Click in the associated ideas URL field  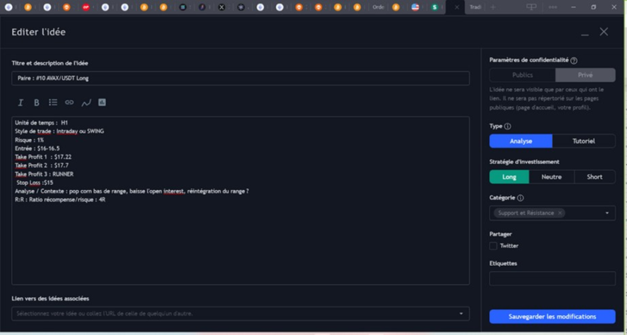pyautogui.click(x=240, y=314)
